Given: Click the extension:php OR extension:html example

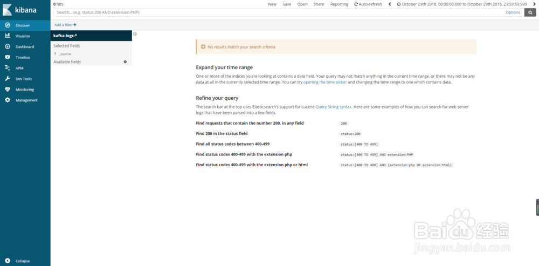Looking at the screenshot, I should pos(396,165).
